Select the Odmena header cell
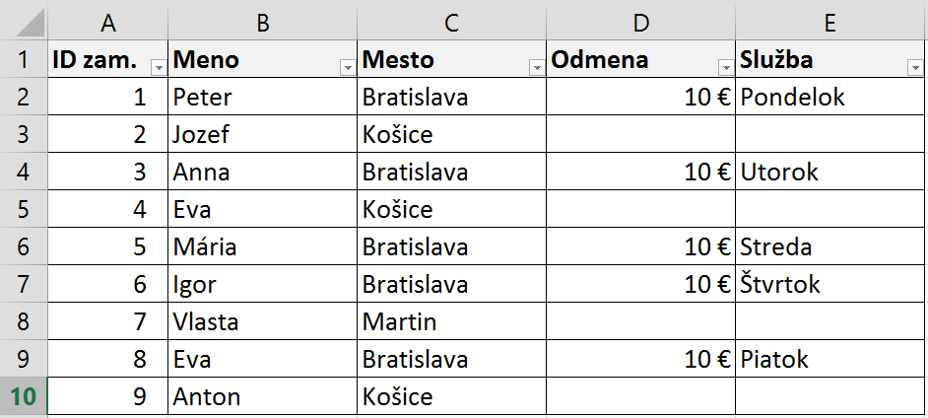The height and width of the screenshot is (418, 928). coord(641,59)
